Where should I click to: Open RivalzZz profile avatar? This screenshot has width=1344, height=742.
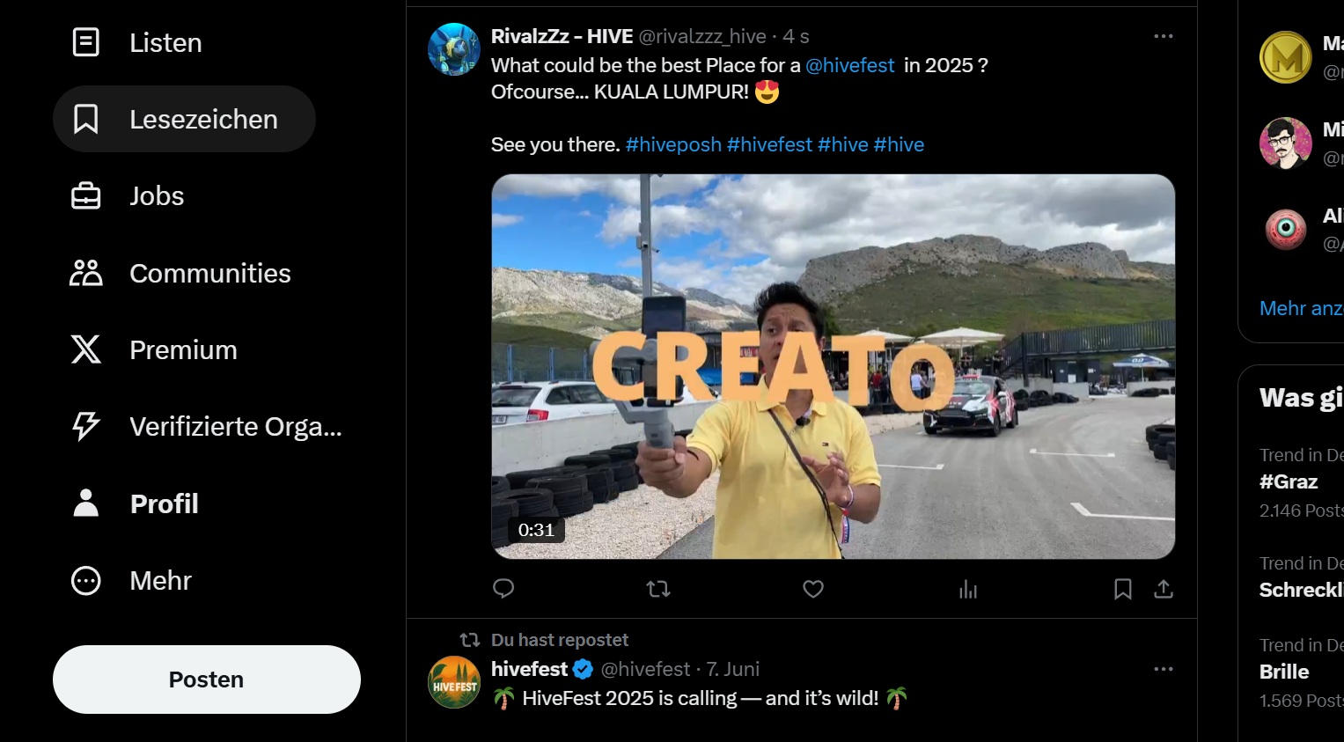454,49
